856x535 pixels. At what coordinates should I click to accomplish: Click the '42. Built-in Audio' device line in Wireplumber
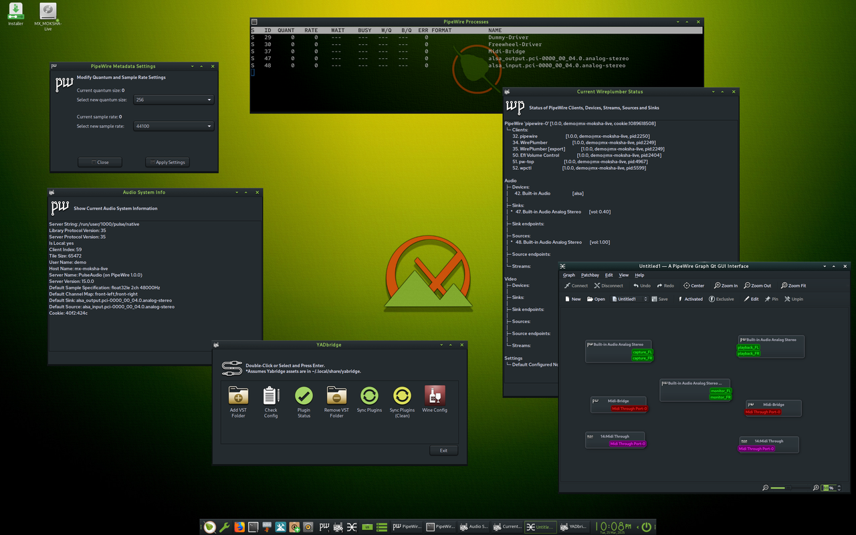click(x=548, y=193)
